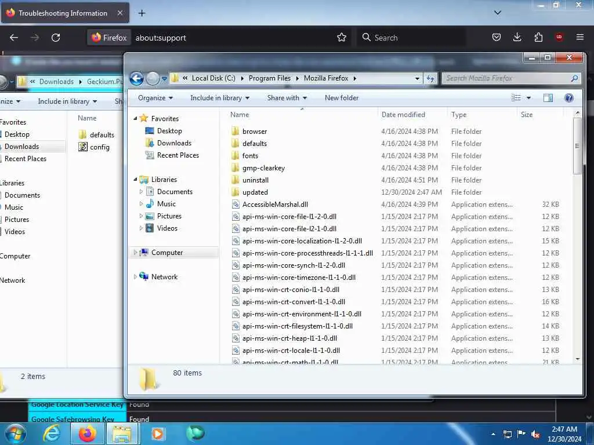Open the address bar history dropdown arrow
Screen dimensions: 594x445
pos(417,79)
